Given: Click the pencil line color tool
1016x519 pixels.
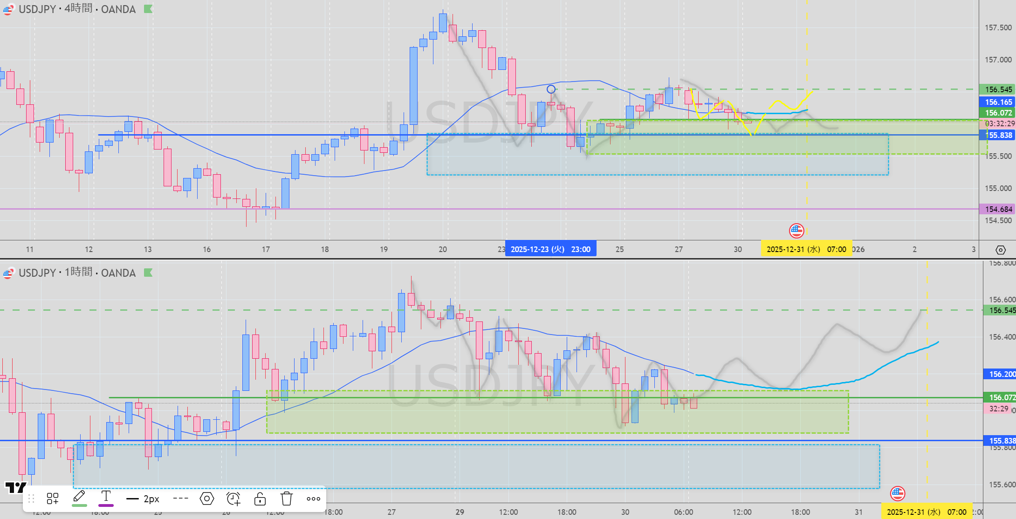Looking at the screenshot, I should 79,498.
